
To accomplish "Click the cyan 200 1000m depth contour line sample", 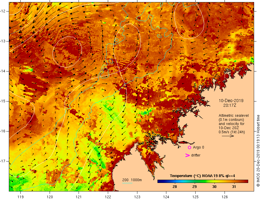I will [x=127, y=183].
